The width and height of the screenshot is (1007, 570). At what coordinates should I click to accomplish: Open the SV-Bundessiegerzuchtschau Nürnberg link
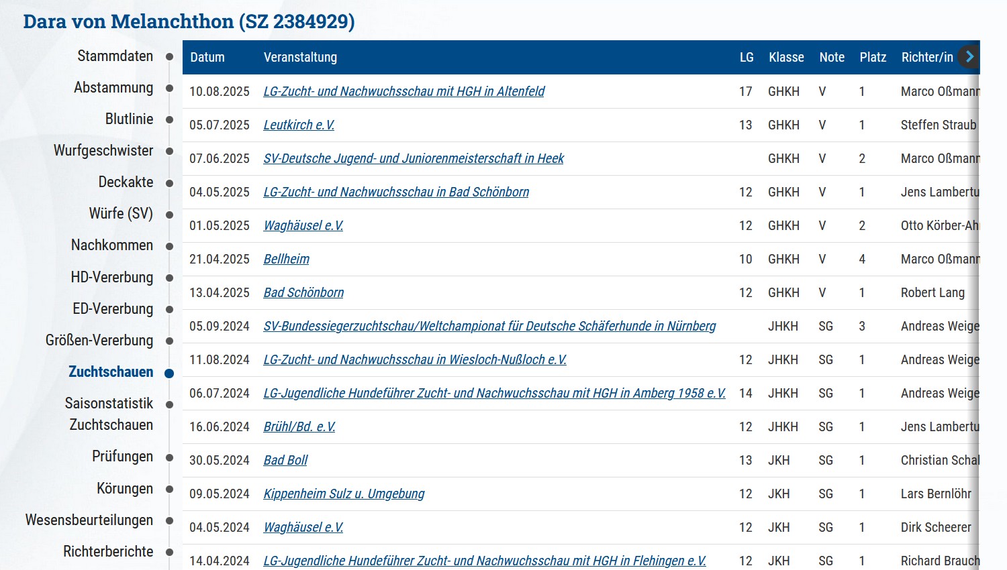489,326
